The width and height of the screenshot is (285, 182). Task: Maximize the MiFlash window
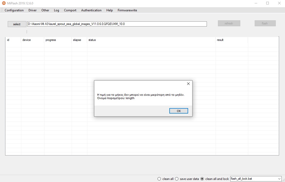point(268,3)
